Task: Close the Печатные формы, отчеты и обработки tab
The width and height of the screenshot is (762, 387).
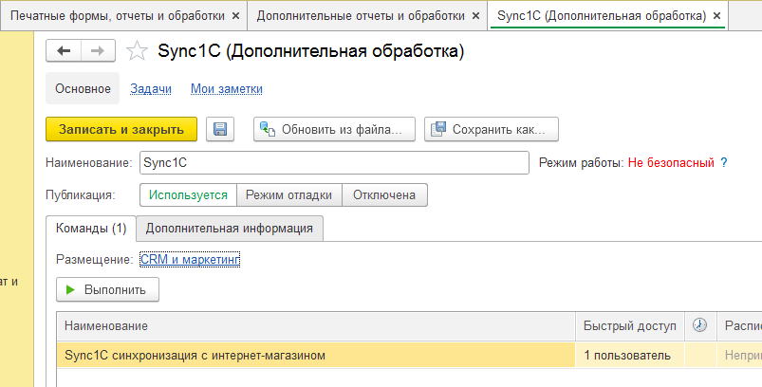Action: (x=235, y=16)
